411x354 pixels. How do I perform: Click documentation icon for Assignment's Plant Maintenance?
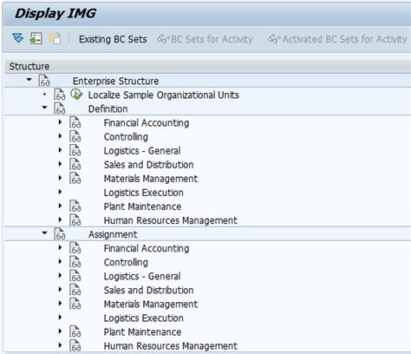tap(75, 331)
